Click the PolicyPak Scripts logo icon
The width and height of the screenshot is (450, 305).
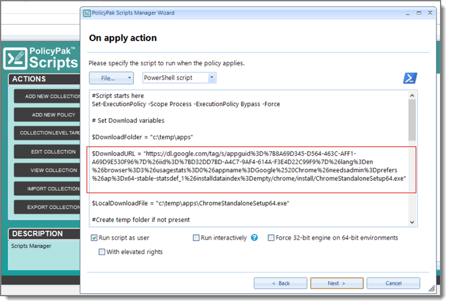(x=15, y=59)
